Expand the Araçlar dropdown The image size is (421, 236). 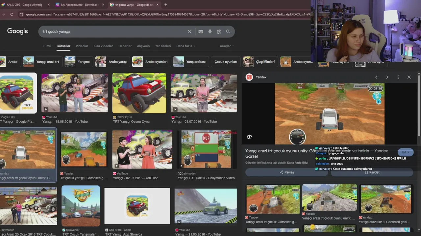(x=227, y=46)
